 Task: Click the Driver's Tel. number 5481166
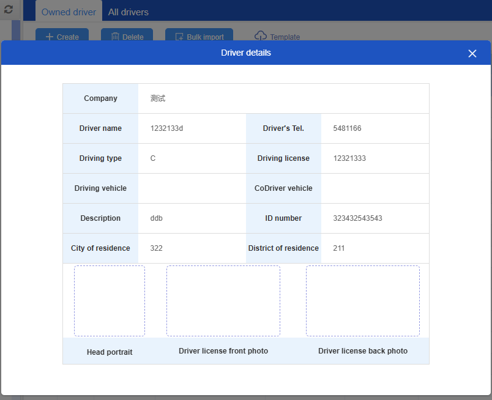point(347,128)
